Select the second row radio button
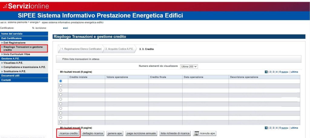The height and width of the screenshot is (138, 310). tap(61, 86)
